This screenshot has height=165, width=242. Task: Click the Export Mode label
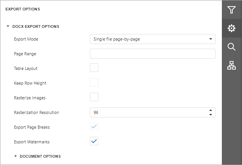tap(26, 39)
